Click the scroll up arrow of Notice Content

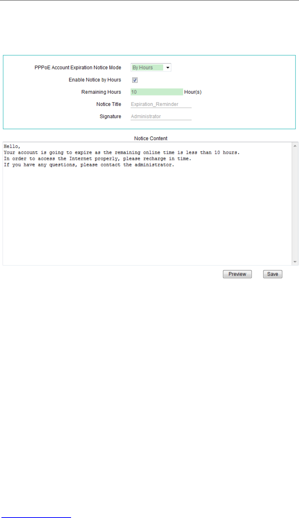tap(295, 145)
